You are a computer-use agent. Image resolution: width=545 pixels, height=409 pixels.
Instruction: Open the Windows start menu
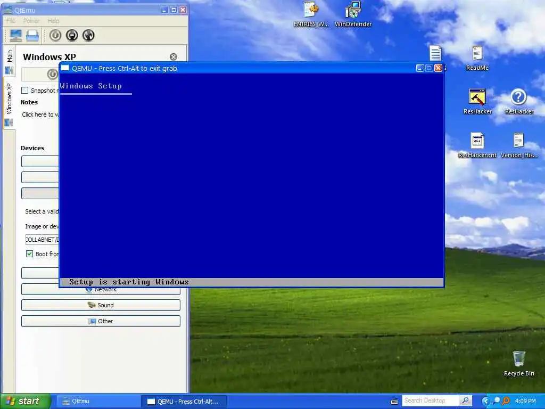(x=26, y=401)
